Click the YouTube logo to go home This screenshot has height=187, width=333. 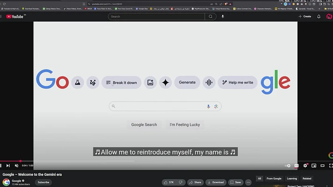pyautogui.click(x=14, y=16)
